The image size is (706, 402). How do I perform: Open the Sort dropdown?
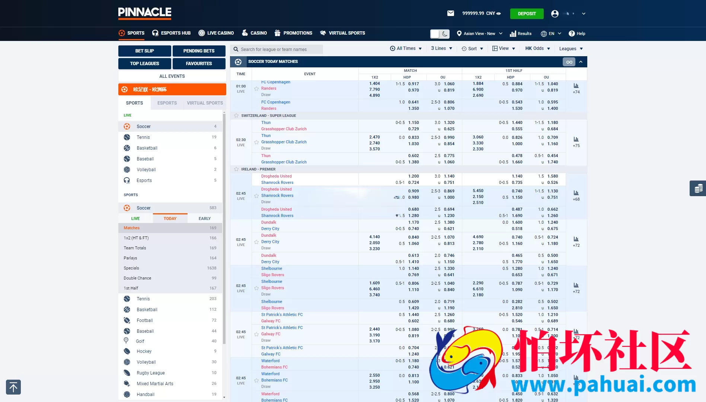point(472,49)
